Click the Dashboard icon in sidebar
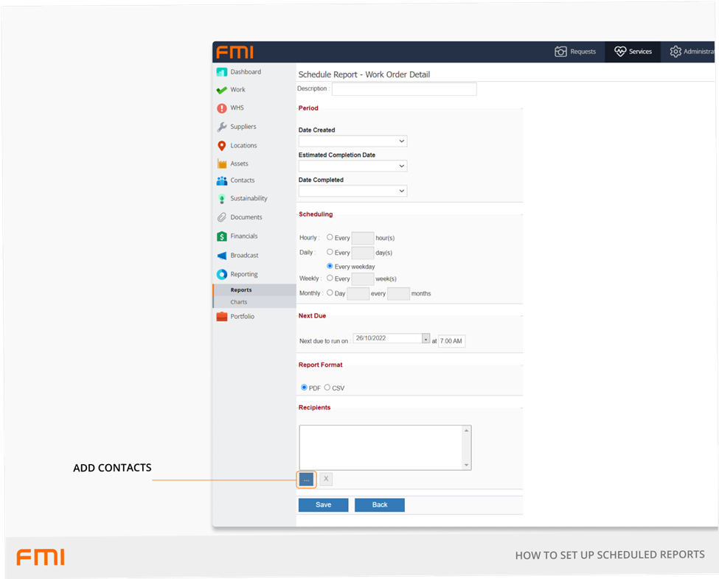This screenshot has height=579, width=719. pyautogui.click(x=221, y=72)
